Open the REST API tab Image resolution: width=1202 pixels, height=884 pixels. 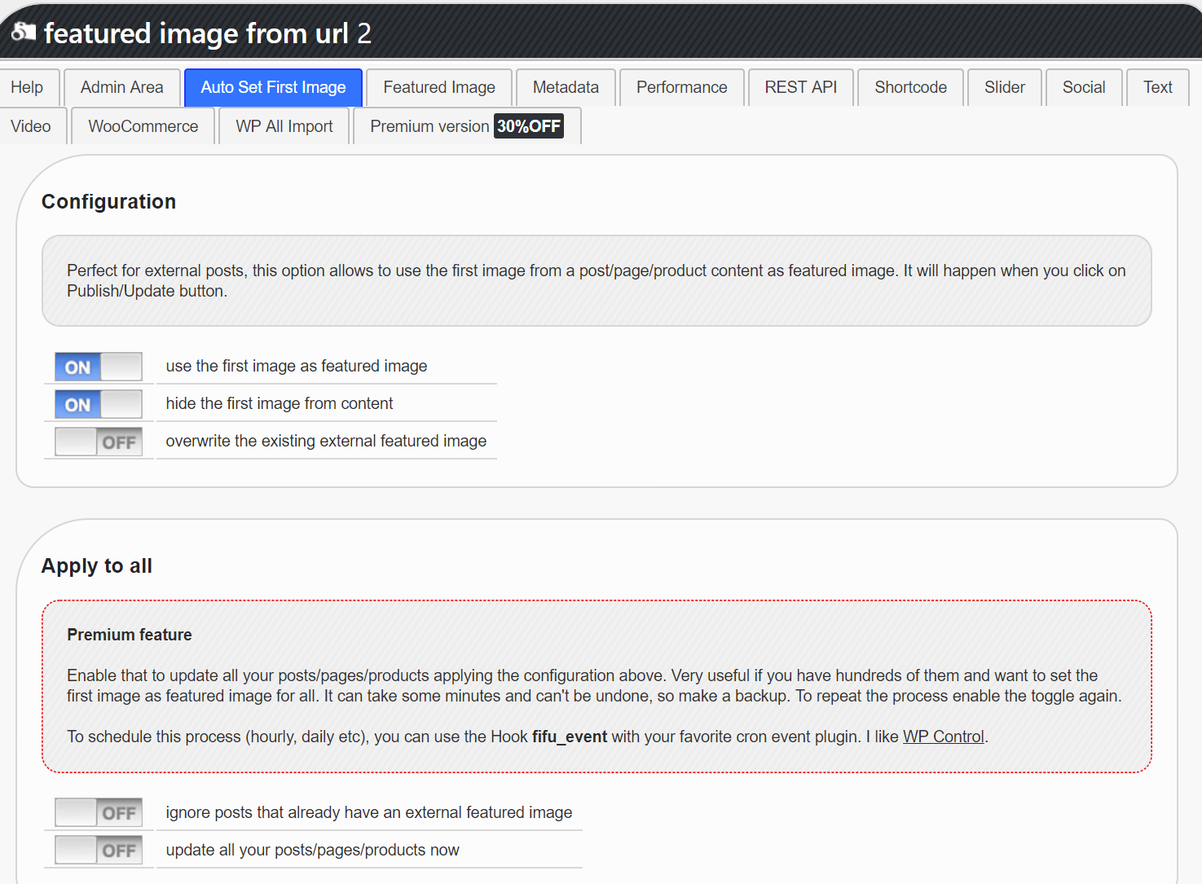coord(800,87)
